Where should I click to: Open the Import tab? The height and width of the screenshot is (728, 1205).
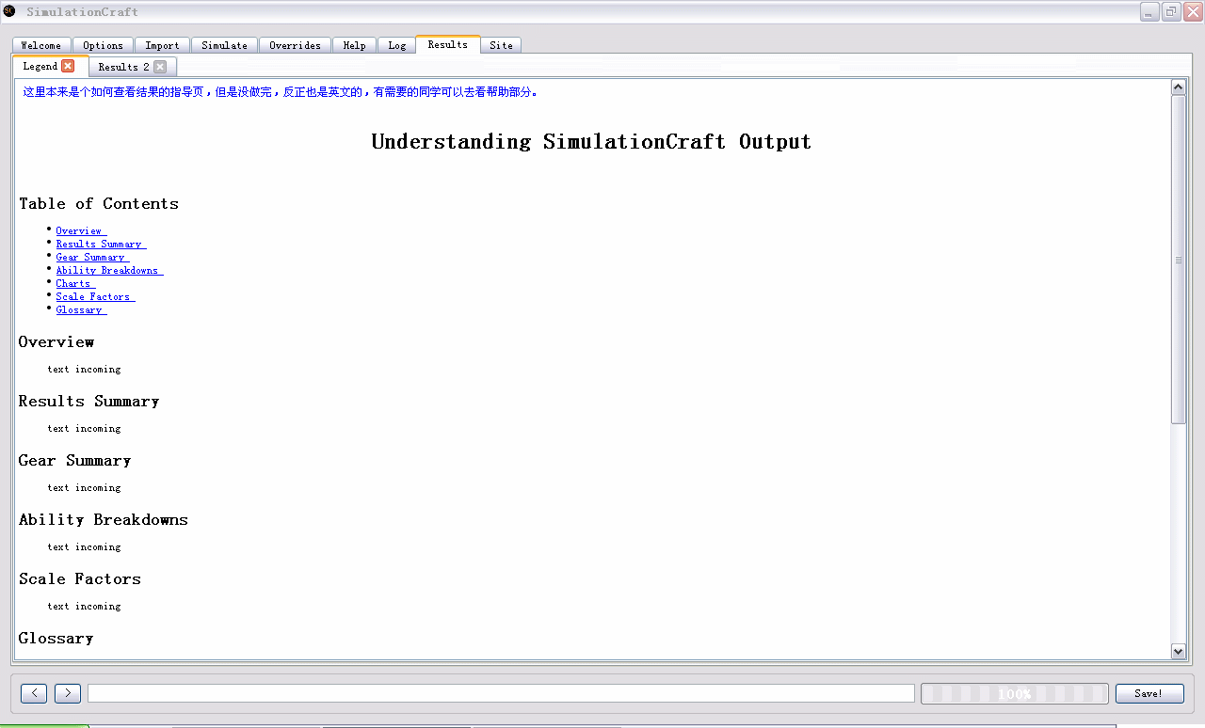point(162,45)
